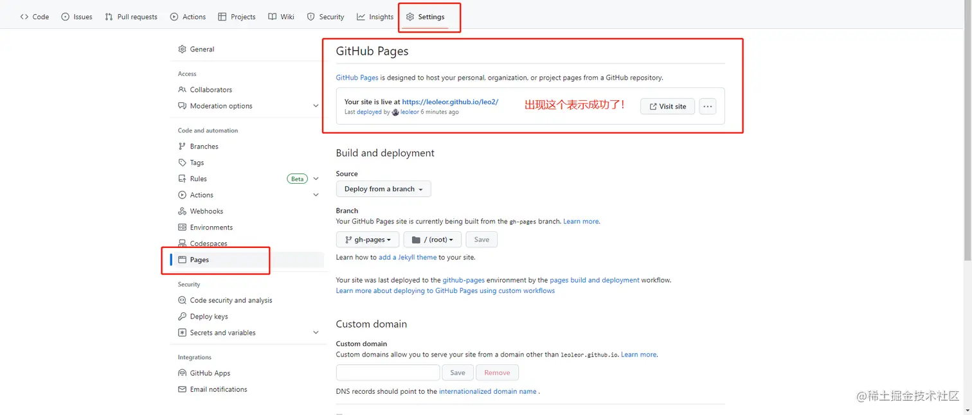Open pages build and deployment workflow link

point(595,280)
